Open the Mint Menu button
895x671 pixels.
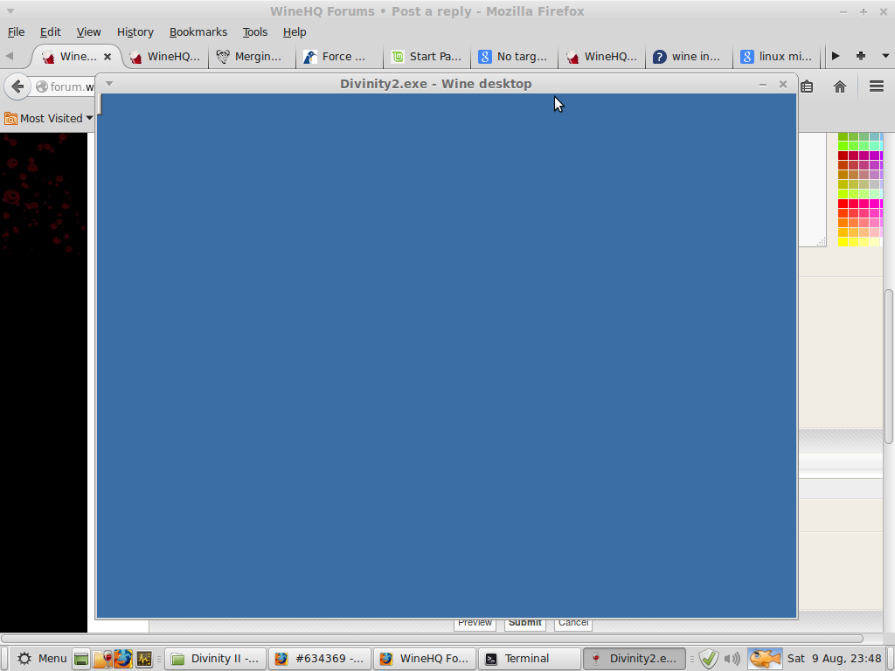pyautogui.click(x=42, y=659)
